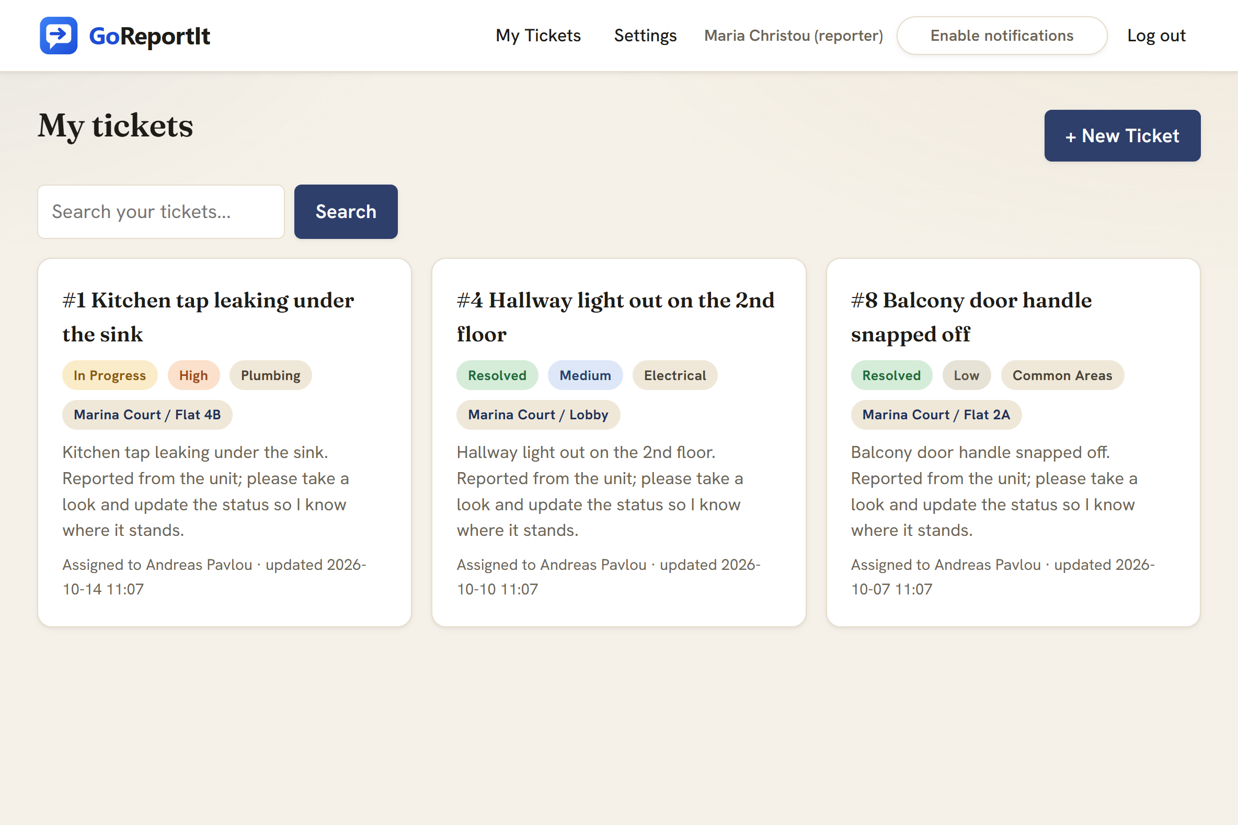Image resolution: width=1238 pixels, height=825 pixels.
Task: Click the Low priority badge
Action: click(966, 375)
